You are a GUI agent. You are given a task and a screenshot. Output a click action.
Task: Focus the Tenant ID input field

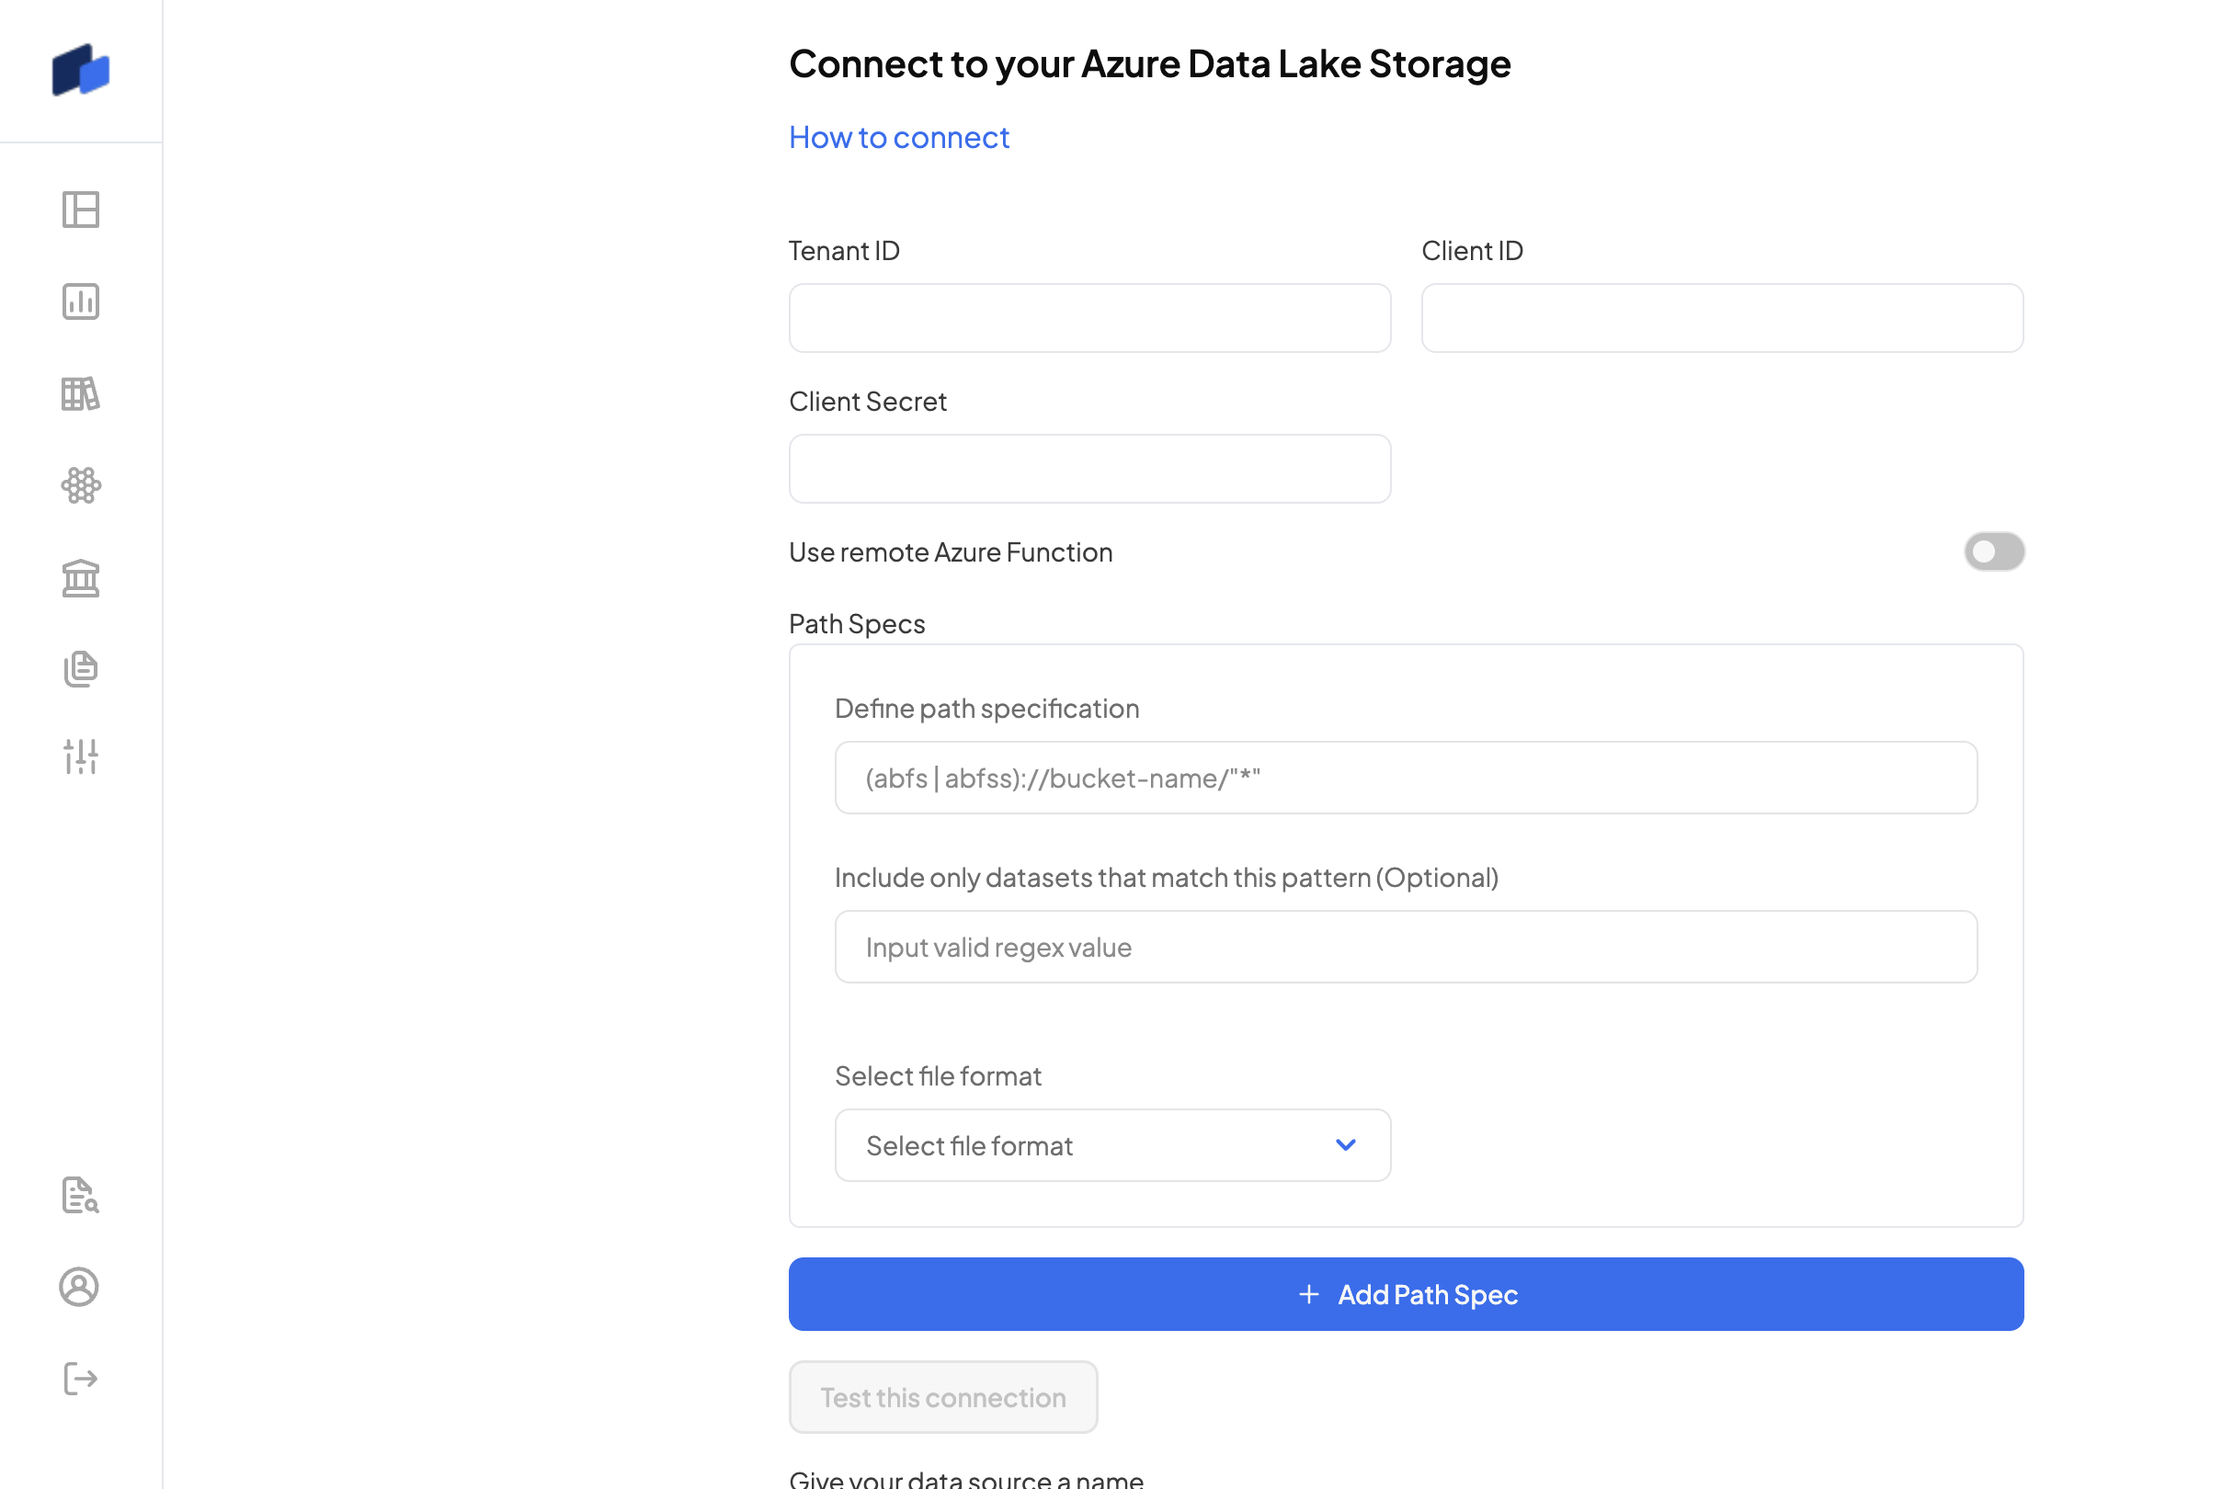1089,318
